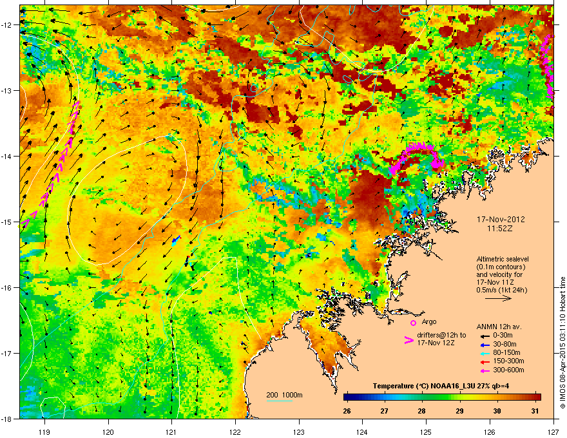
Task: Click the green 28°C region of colorbar
Action: pos(421,397)
